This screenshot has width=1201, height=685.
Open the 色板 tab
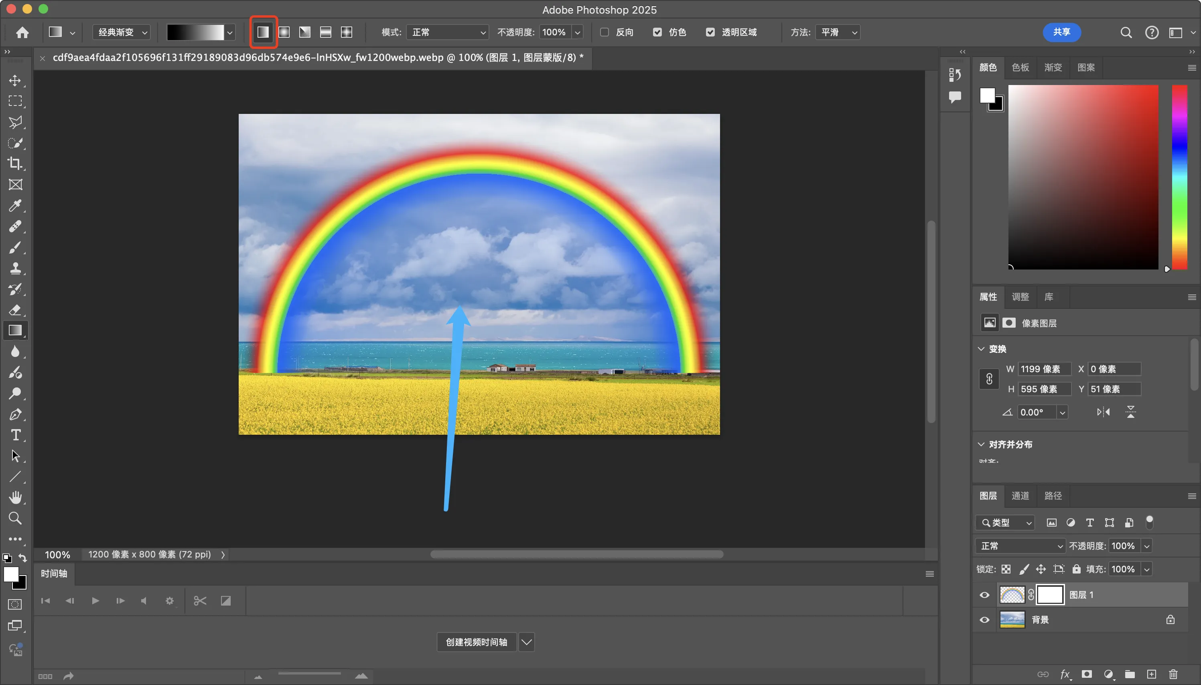click(x=1020, y=67)
